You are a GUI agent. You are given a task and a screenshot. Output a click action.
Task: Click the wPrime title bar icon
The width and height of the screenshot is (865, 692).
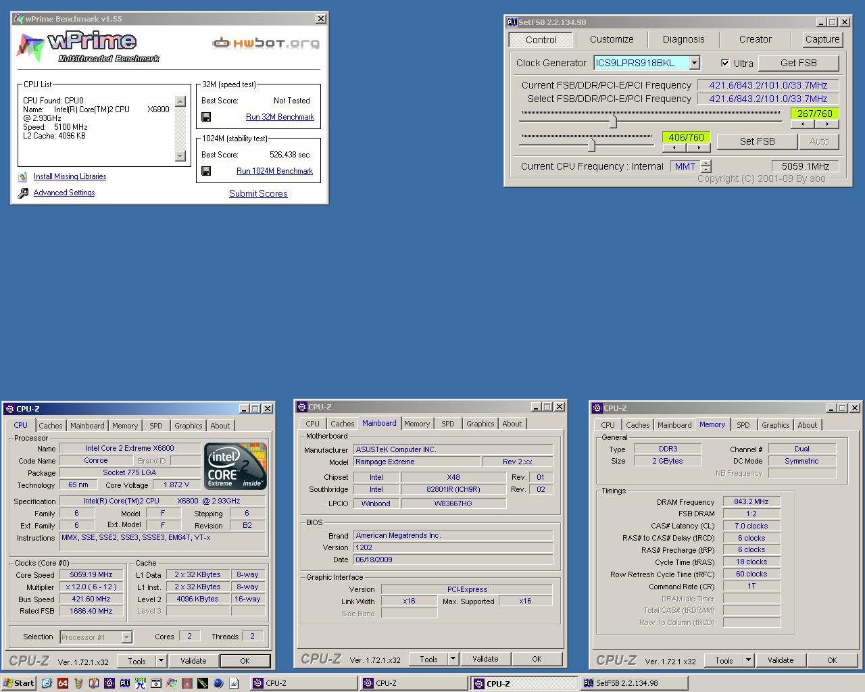18,19
